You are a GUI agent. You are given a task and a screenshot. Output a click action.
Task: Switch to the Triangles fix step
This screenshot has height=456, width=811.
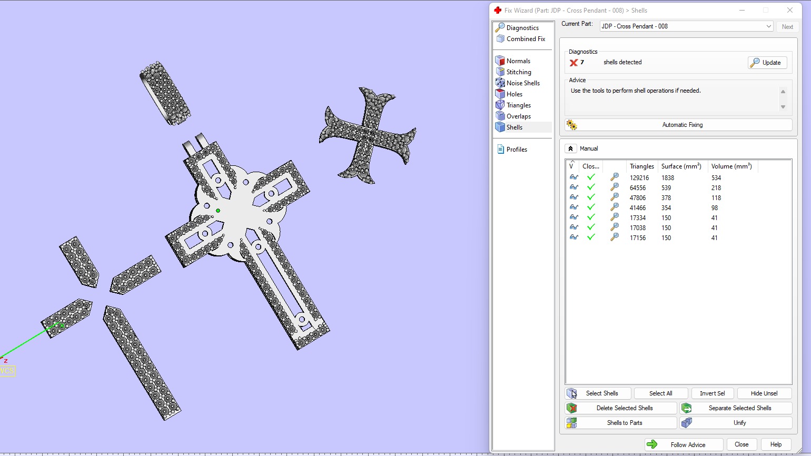513,105
